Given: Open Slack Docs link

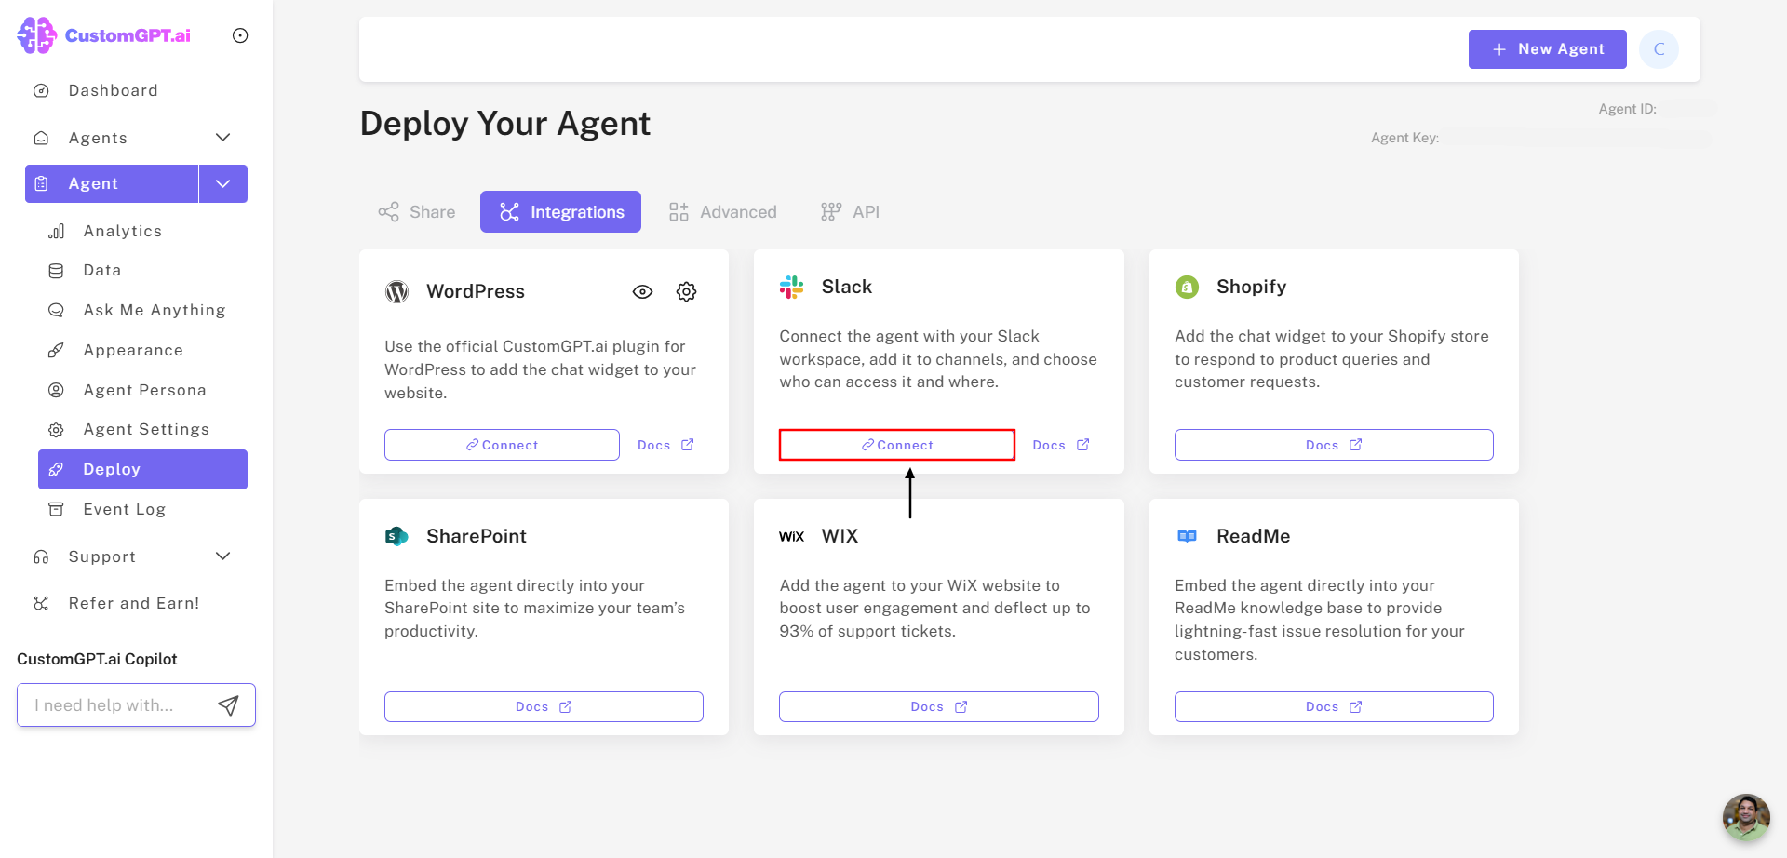Looking at the screenshot, I should click(x=1060, y=445).
